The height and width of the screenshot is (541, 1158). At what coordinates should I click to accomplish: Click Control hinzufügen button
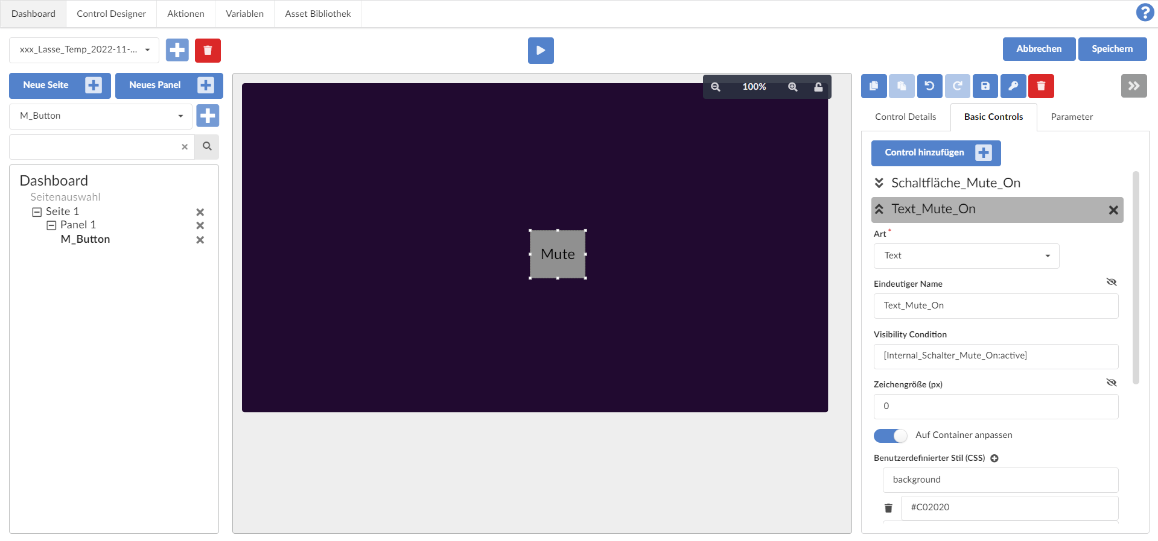(936, 153)
